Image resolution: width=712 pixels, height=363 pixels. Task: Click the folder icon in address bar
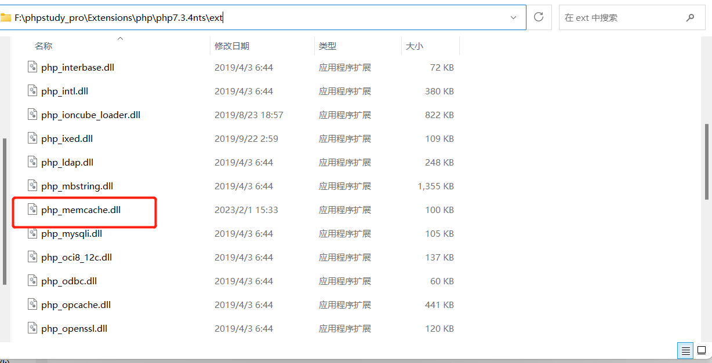pos(6,18)
